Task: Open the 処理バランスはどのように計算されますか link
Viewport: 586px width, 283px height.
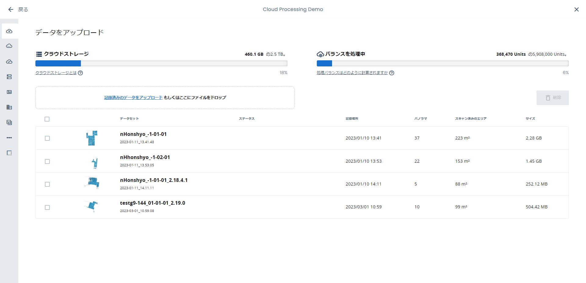Action: (x=352, y=73)
